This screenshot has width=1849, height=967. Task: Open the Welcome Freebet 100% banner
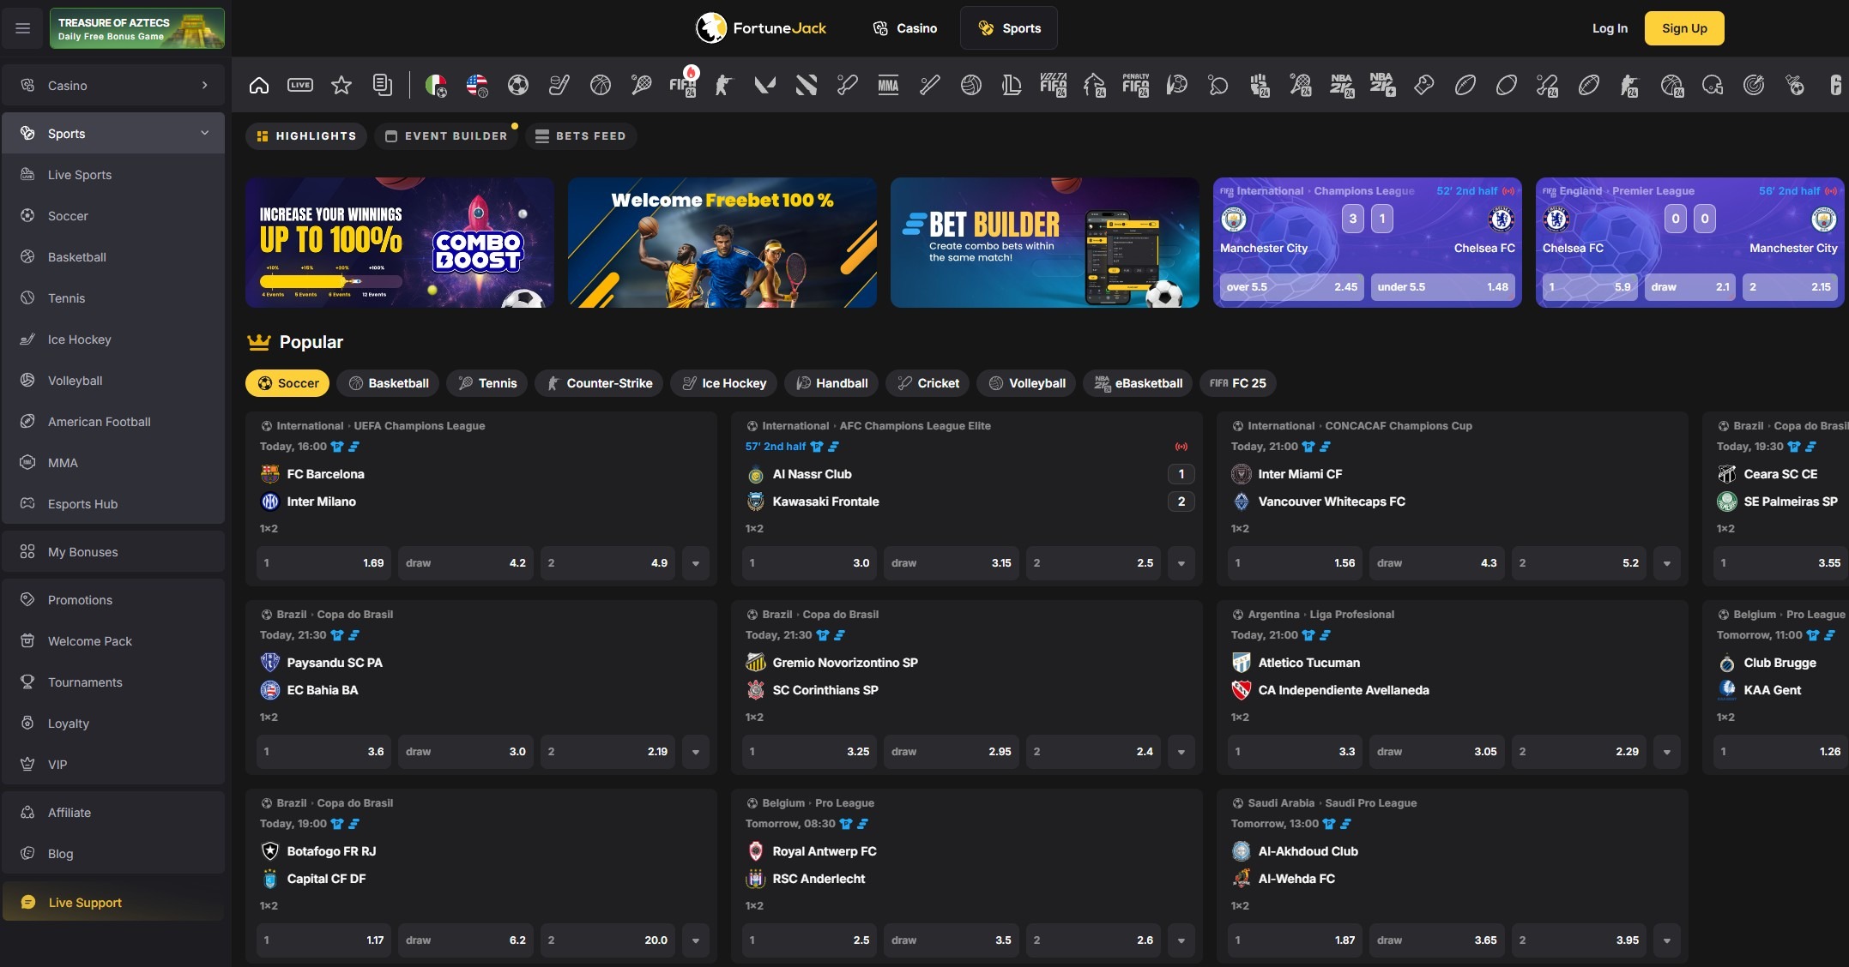point(722,243)
